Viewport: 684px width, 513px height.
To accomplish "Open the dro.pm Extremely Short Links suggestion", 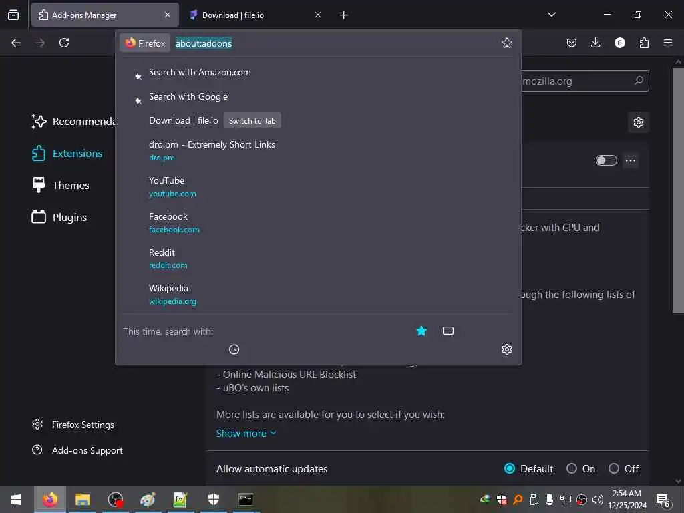I will (318, 150).
